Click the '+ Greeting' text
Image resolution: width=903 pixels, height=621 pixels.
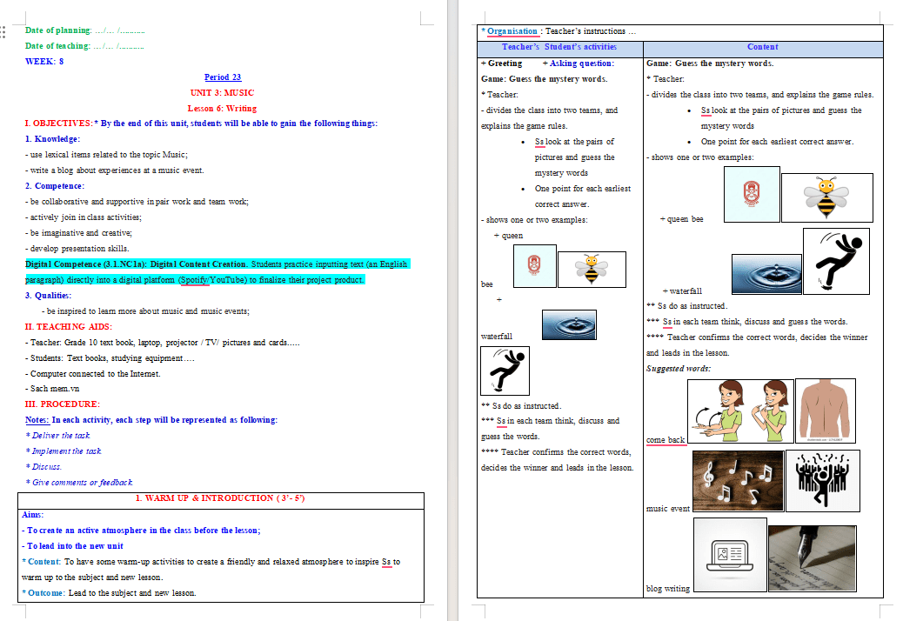502,63
